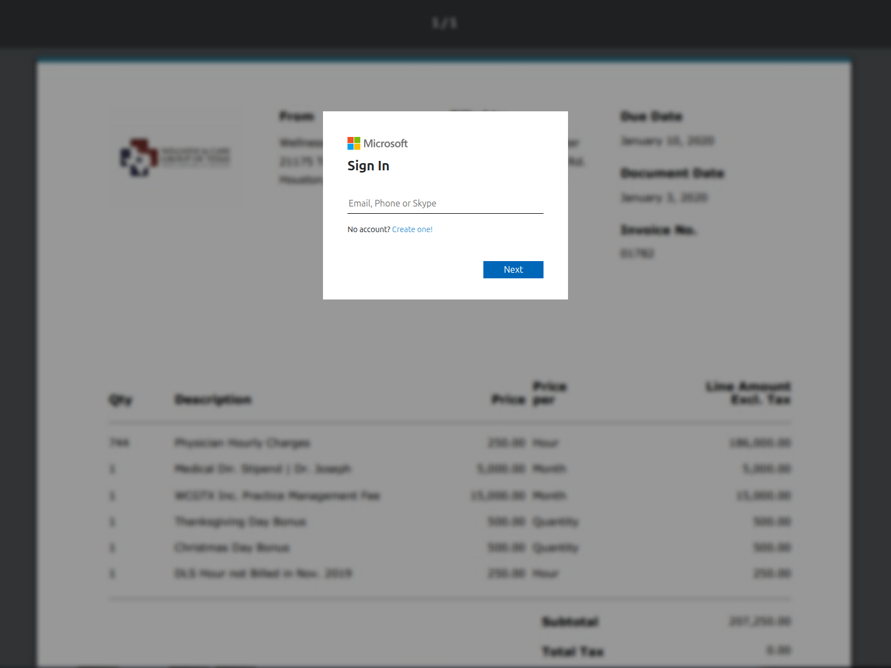Click the Microsoft wordmark text
This screenshot has width=891, height=668.
point(385,144)
